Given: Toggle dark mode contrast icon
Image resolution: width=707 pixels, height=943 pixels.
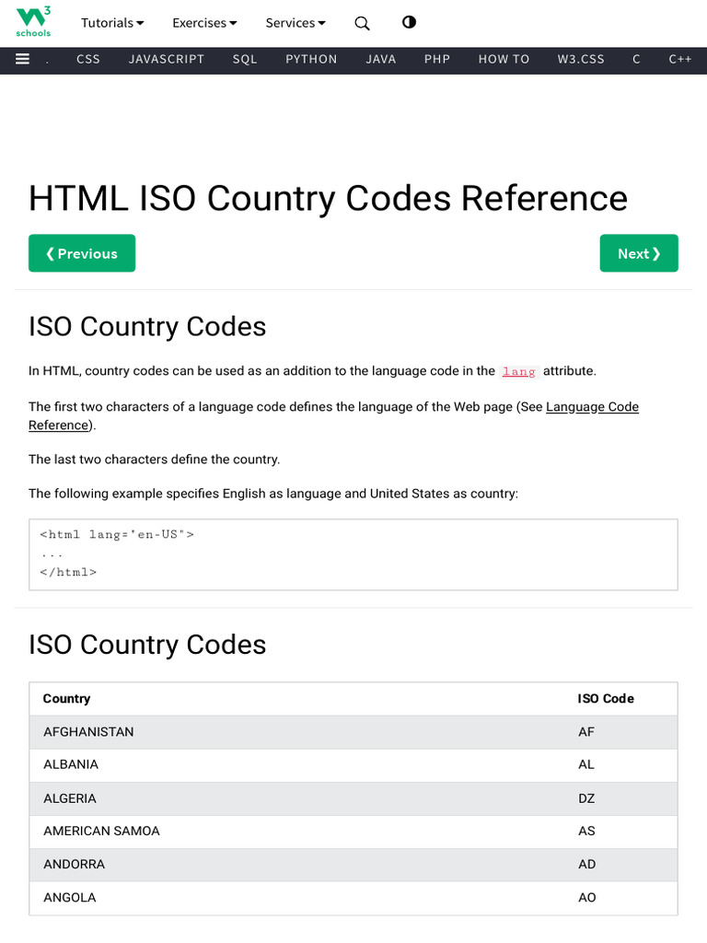Looking at the screenshot, I should tap(409, 22).
